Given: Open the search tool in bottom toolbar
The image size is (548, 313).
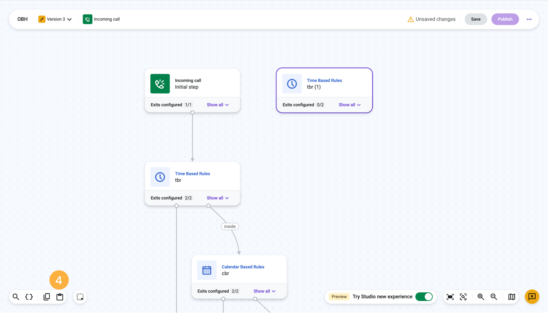Looking at the screenshot, I should coord(16,297).
